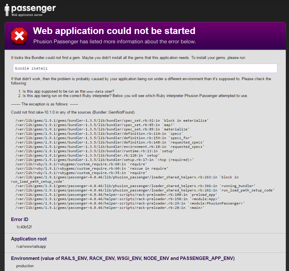
Task: Click rack-preloader.rb:28 '<main>' trace line
Action: coord(110,208)
